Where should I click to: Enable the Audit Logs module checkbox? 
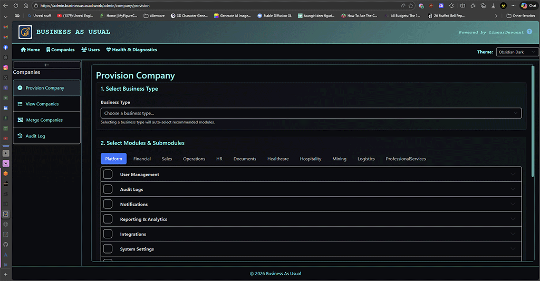[108, 189]
